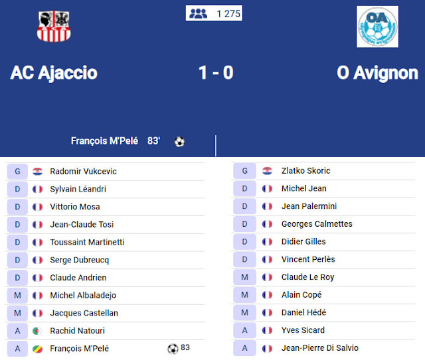Click the AC Ajaccio club crest
Image resolution: width=425 pixels, height=362 pixels.
click(54, 27)
